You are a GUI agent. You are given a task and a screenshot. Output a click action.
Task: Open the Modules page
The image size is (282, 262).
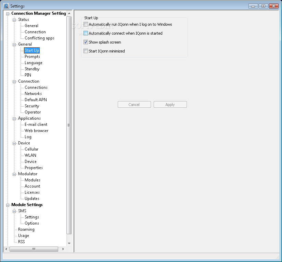pyautogui.click(x=33, y=180)
